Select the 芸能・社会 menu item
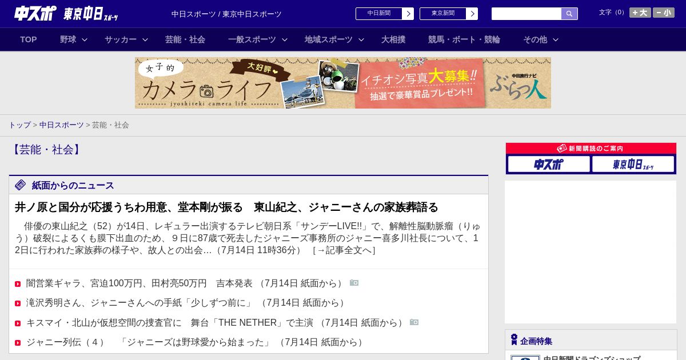 click(x=185, y=39)
